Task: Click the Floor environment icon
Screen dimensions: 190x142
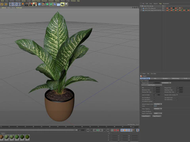Action: pyautogui.click(x=59, y=4)
